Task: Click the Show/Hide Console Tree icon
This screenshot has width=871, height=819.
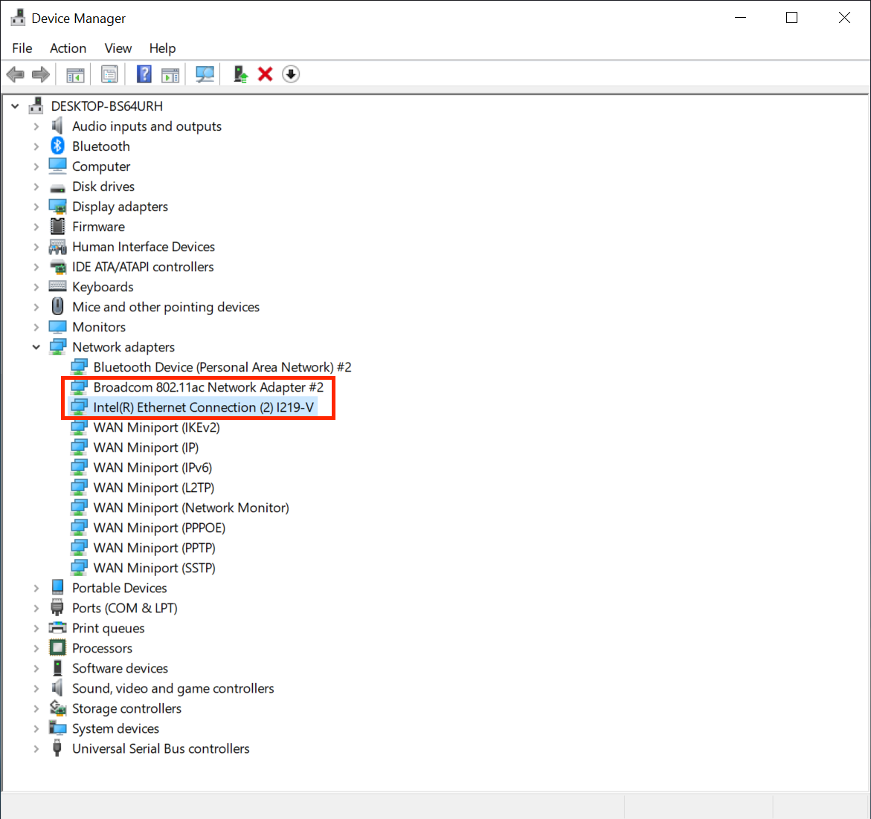Action: (75, 74)
